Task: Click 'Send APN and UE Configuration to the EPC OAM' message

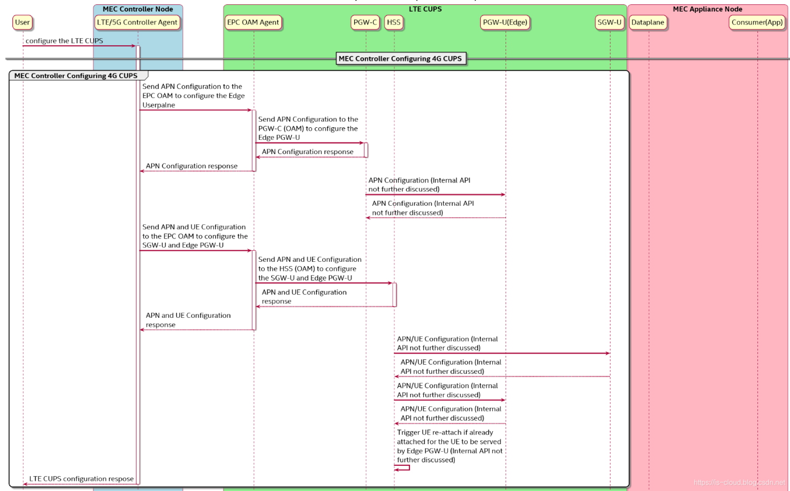Action: coord(195,236)
